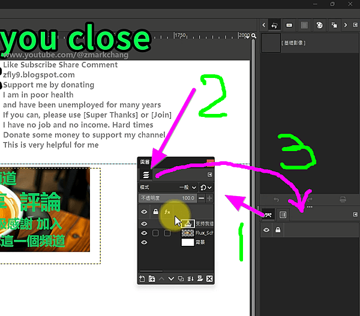
Task: Duplicate the selected layer
Action: pos(181,279)
